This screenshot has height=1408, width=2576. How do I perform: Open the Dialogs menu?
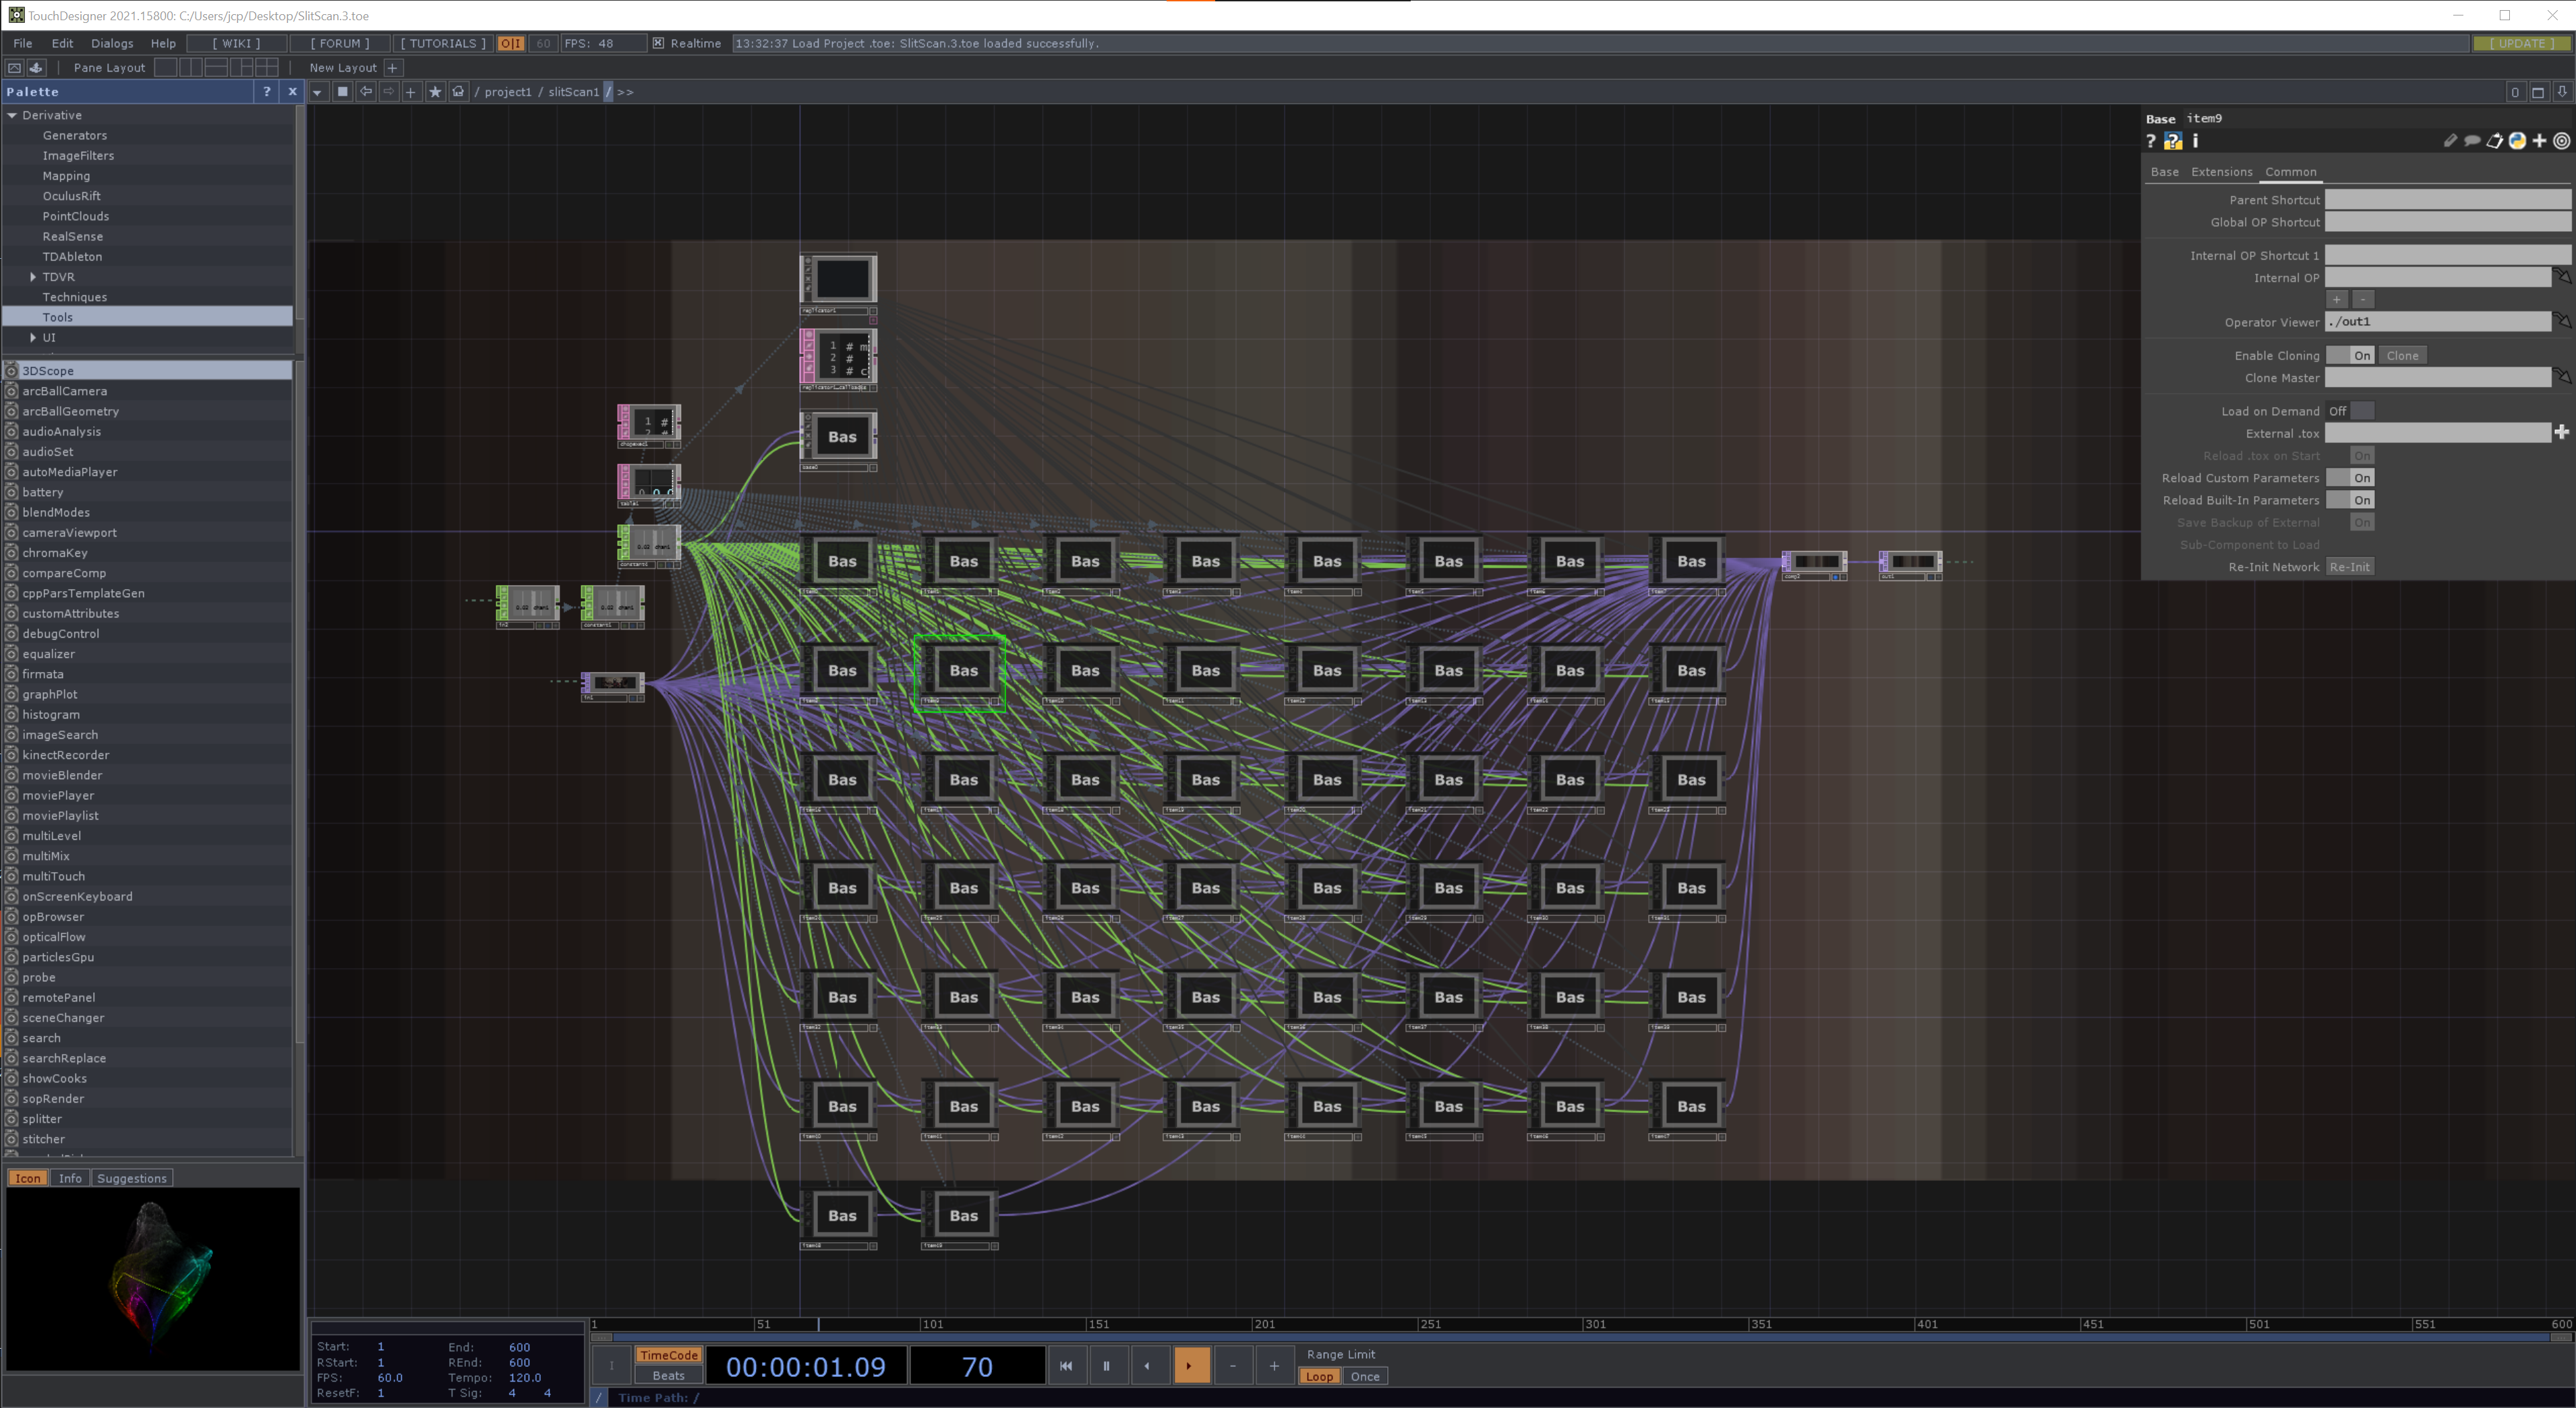111,43
